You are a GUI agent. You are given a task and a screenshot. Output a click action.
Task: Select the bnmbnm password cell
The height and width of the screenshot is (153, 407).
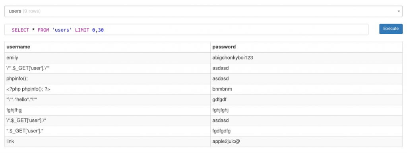point(306,89)
